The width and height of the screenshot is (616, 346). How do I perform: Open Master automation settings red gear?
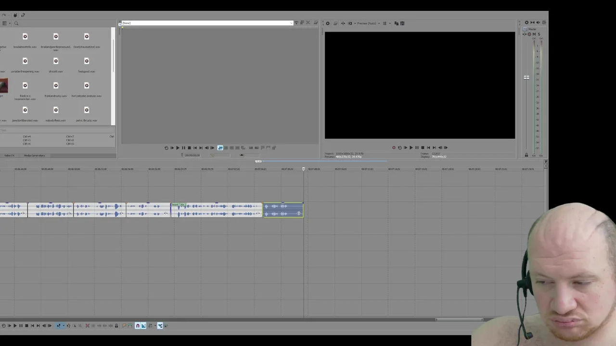[529, 34]
